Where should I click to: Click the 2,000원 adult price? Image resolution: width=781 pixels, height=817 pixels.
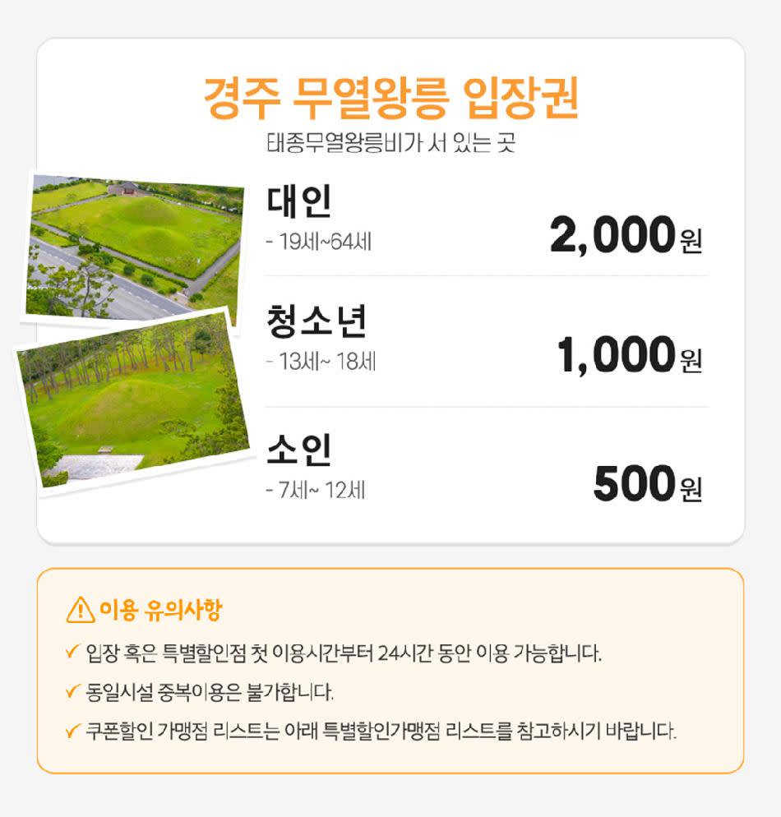pyautogui.click(x=626, y=238)
